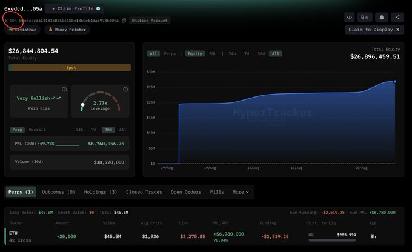
Task: Set chart range to 7d
Action: (x=247, y=53)
